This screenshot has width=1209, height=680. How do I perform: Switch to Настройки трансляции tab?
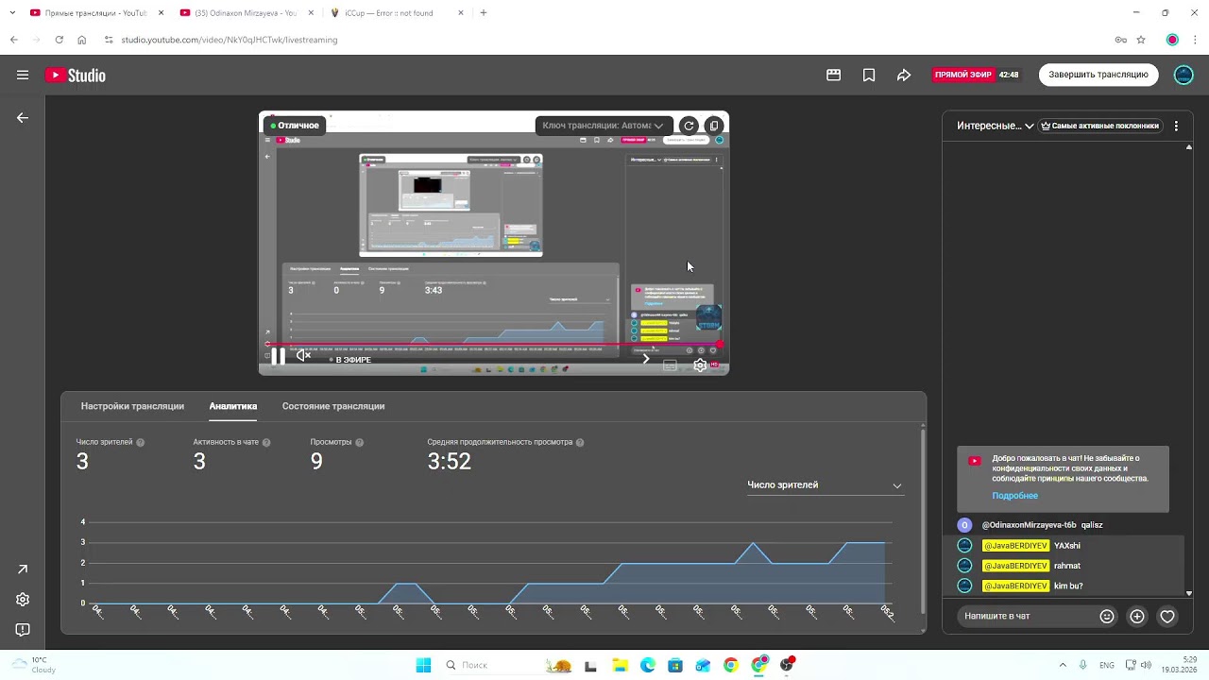(132, 406)
